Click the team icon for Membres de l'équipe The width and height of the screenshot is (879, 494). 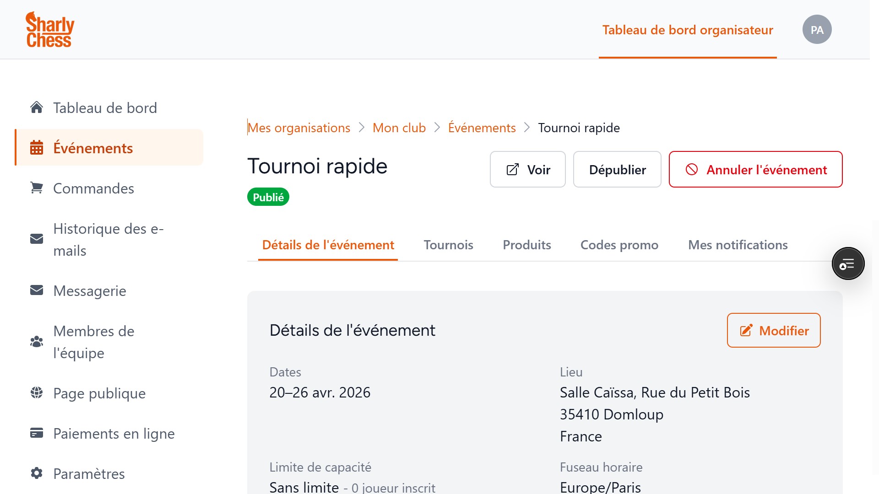click(37, 342)
